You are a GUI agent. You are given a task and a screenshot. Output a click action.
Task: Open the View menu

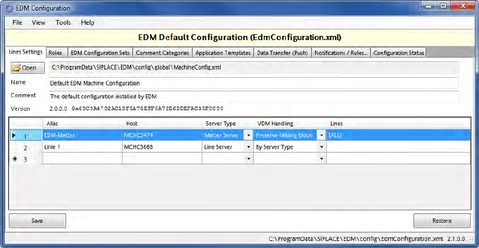pos(38,22)
